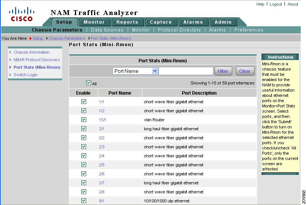Image resolution: width=306 pixels, height=205 pixels.
Task: Uncheck Enable for port 2/6
Action: 84,174
